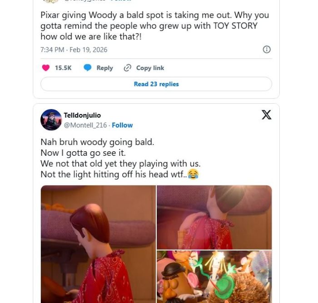Open the 7:34 PM Feb 19 timestamp
This screenshot has width=318, height=303.
coord(74,50)
